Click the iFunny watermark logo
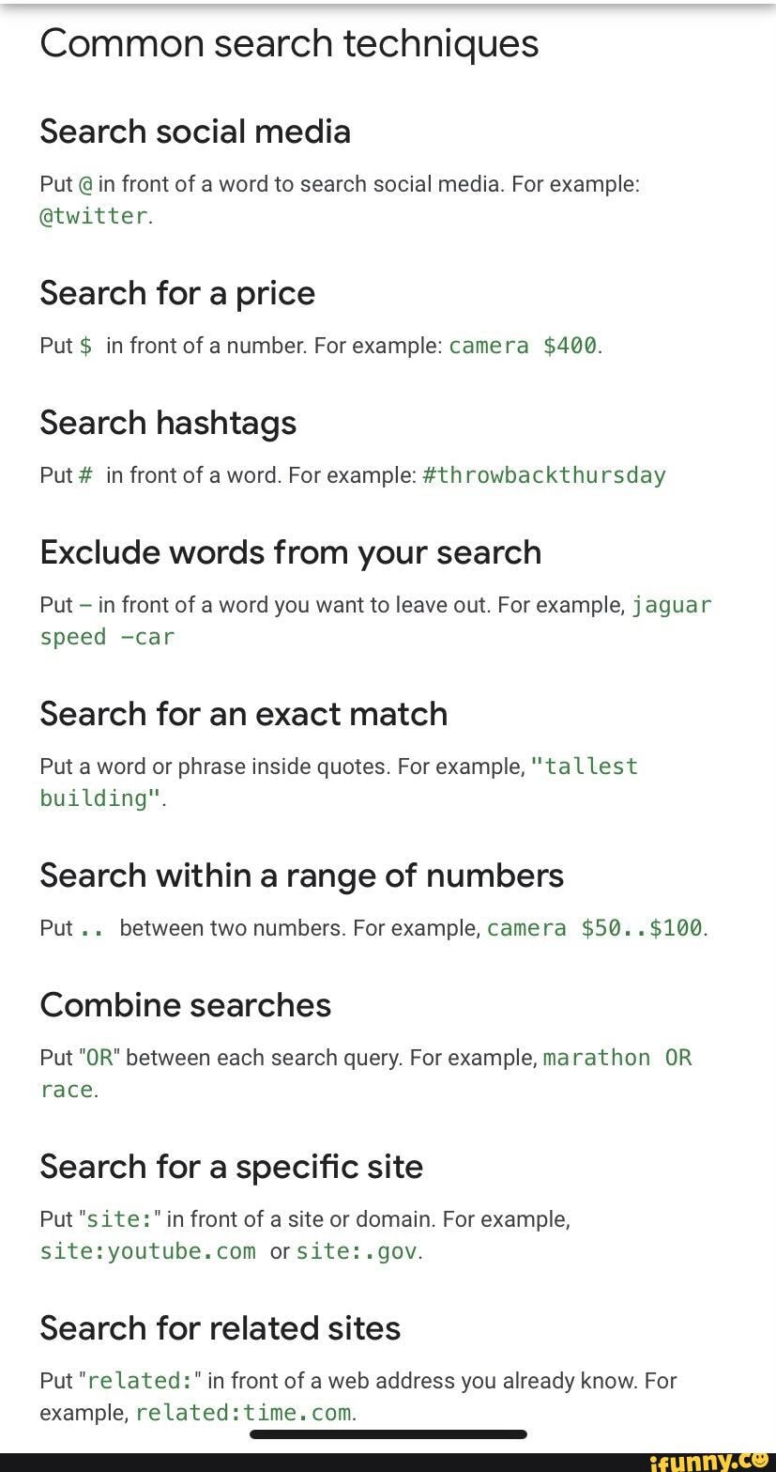Screen dimensions: 776x1472 708,1460
